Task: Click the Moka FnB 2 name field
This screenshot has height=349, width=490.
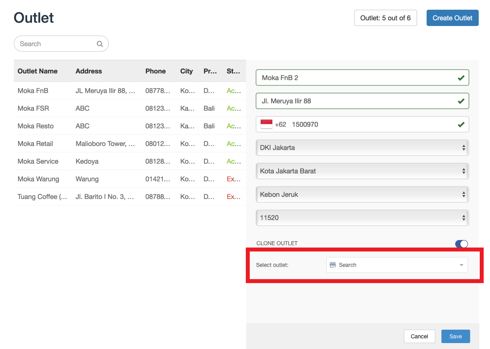Action: [356, 78]
